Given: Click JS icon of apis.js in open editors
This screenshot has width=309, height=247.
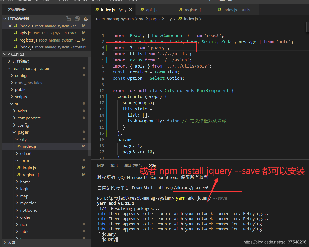Looking at the screenshot, I should 15,33.
